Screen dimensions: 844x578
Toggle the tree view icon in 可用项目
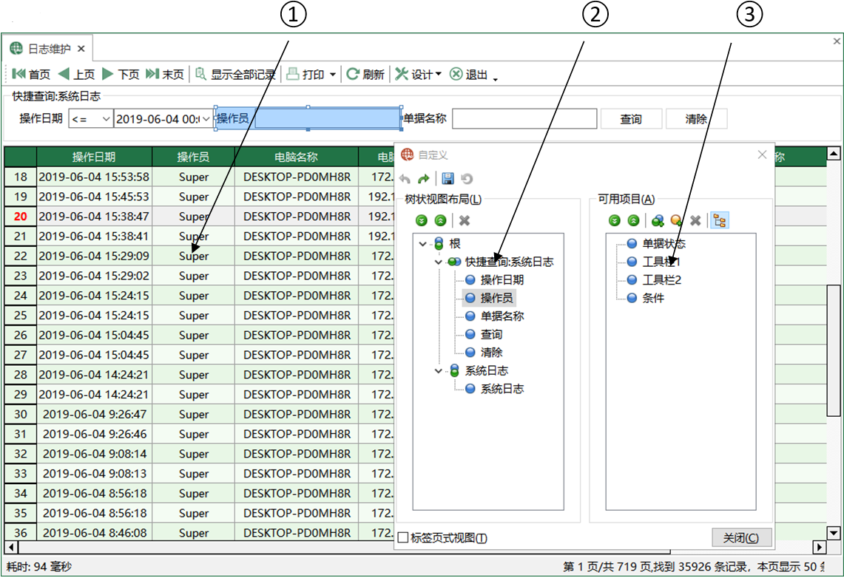720,220
